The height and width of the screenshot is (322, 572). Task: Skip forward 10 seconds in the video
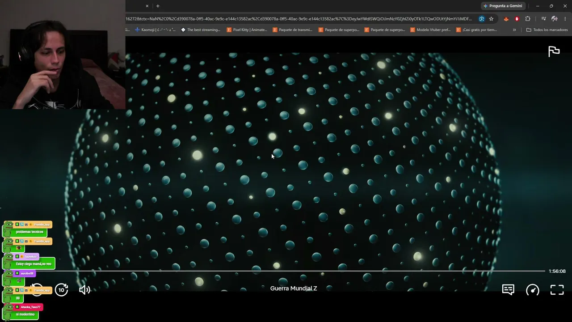click(62, 290)
